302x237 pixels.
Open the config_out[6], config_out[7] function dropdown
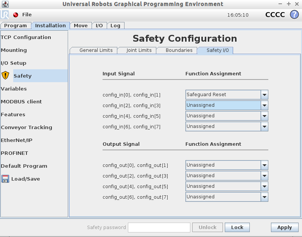coord(227,197)
